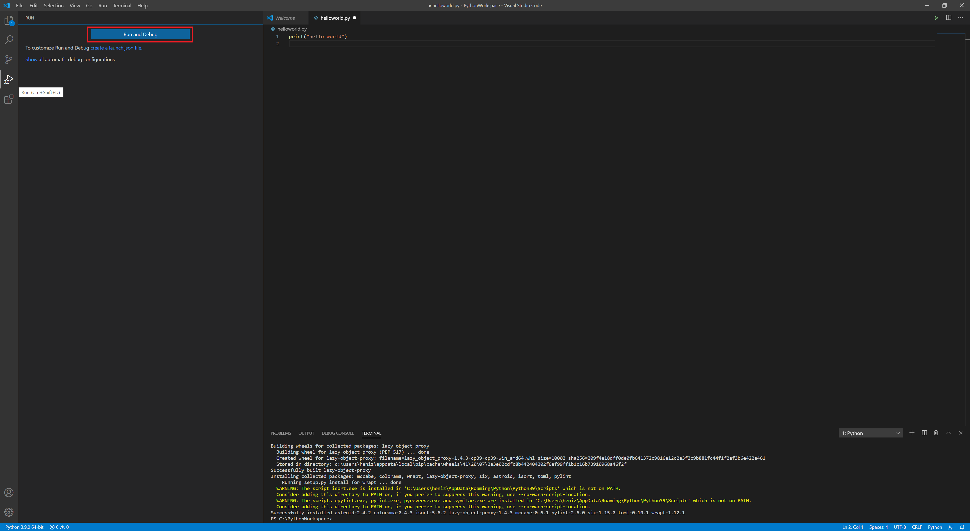Open editor More Actions ellipsis menu
Screen dimensions: 970x531
(x=961, y=18)
